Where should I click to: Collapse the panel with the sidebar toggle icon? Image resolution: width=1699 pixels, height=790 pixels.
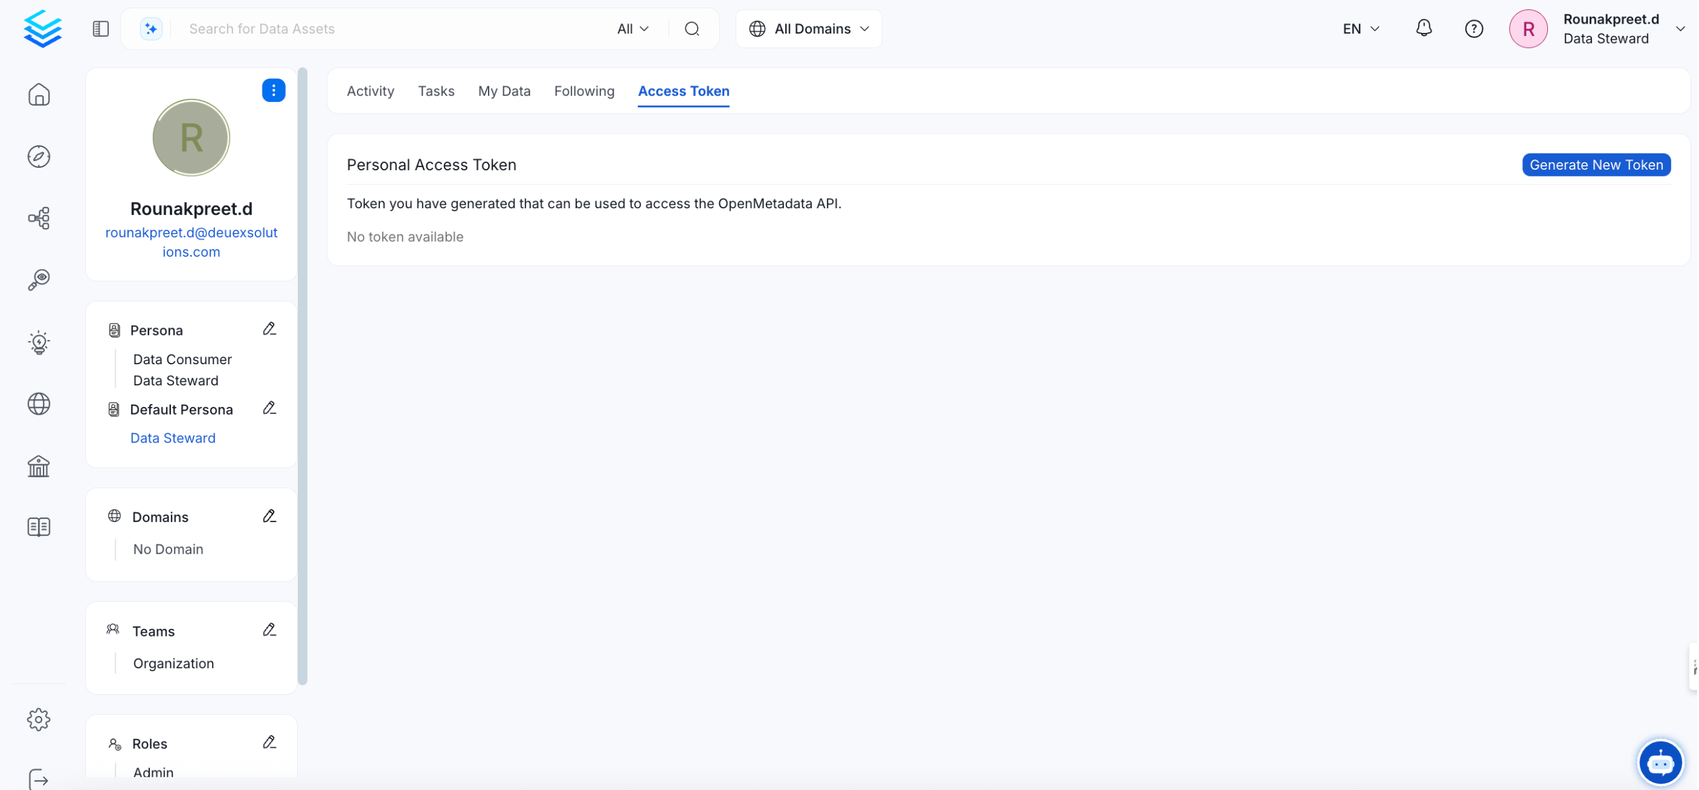tap(100, 29)
